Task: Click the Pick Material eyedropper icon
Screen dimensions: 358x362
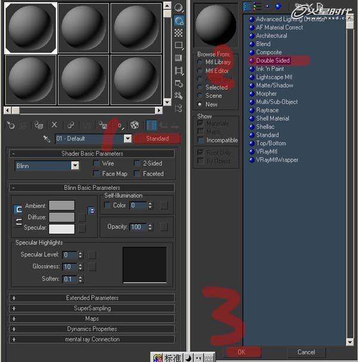Action: [47, 139]
